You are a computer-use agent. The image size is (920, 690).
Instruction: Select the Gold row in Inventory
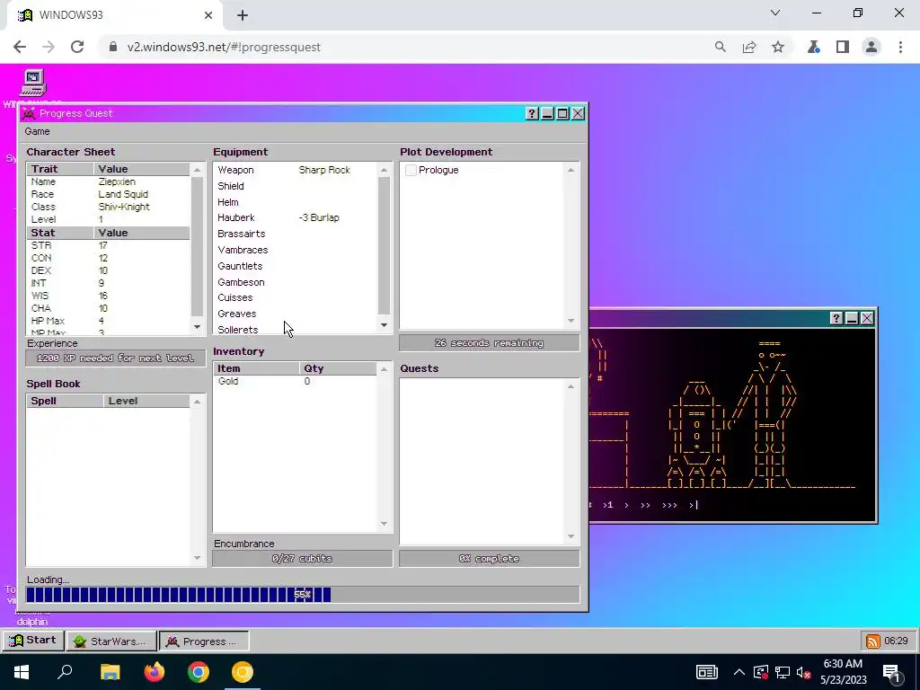click(x=296, y=381)
